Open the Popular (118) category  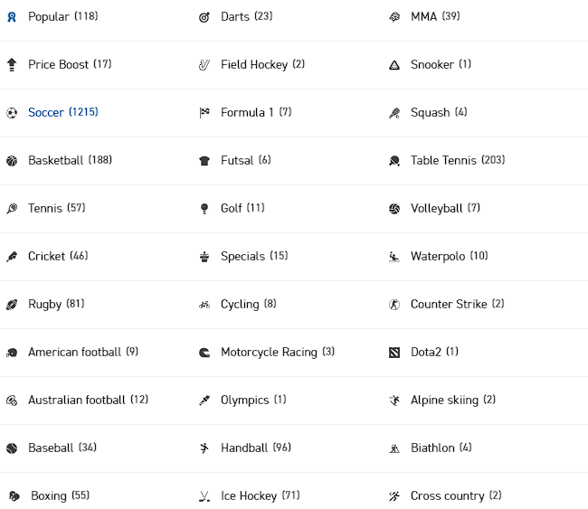click(62, 16)
